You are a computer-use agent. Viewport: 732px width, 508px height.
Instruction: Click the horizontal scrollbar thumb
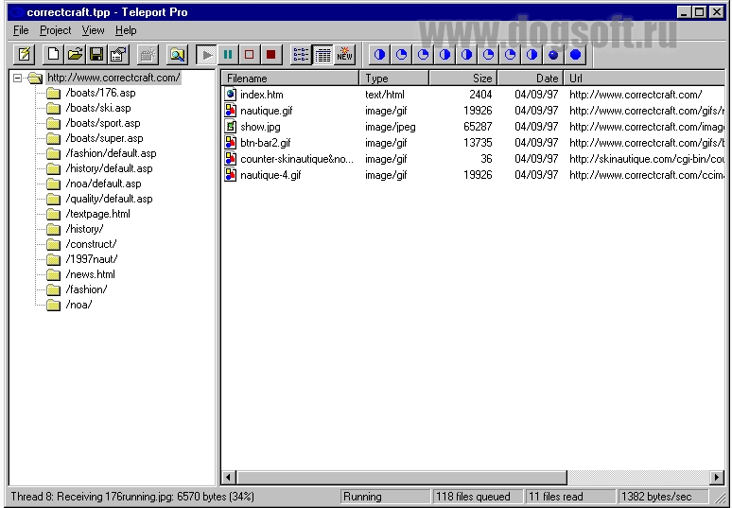pos(402,477)
